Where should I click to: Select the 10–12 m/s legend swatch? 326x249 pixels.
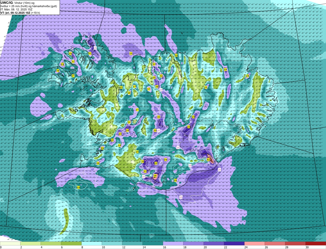pos(112,244)
